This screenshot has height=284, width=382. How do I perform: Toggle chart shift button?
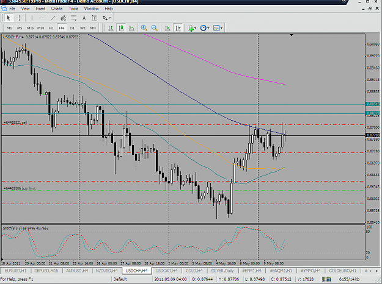point(178,28)
